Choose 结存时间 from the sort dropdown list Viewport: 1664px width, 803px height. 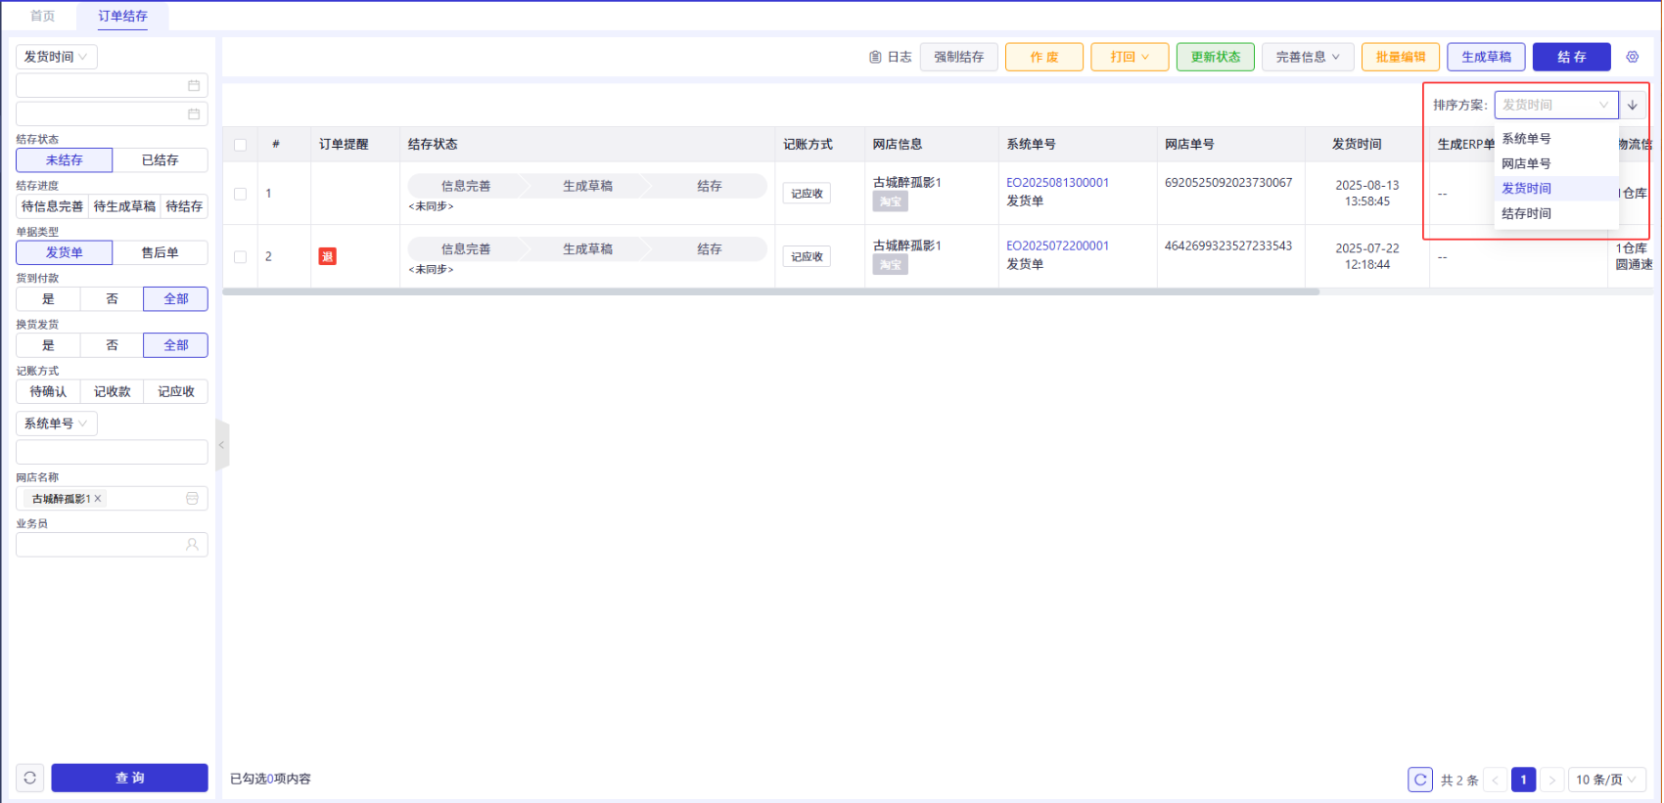tap(1555, 213)
